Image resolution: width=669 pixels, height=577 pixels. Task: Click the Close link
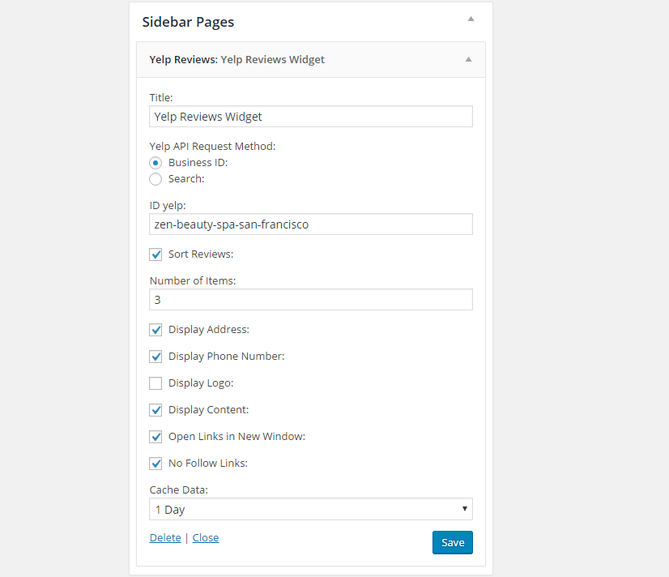(206, 538)
